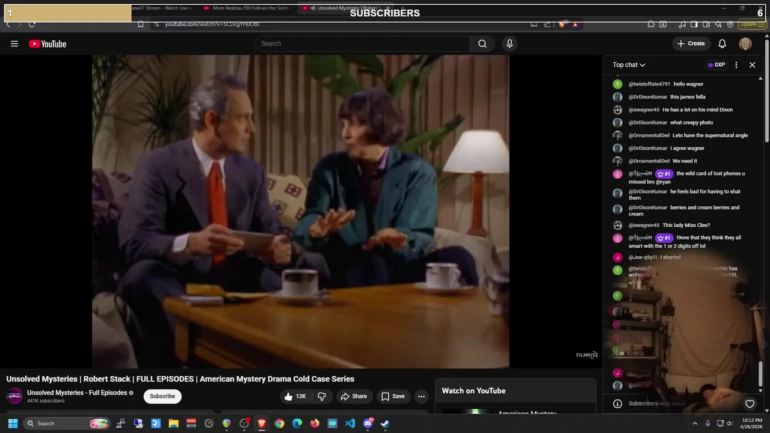Bookmark this page in the address bar
The image size is (770, 433).
pyautogui.click(x=140, y=24)
